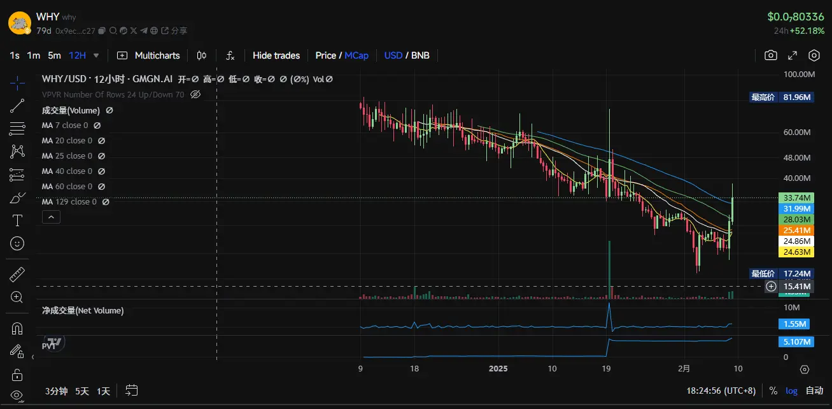Switch the price unit to BNB
Screen dimensions: 832x409
(x=420, y=55)
